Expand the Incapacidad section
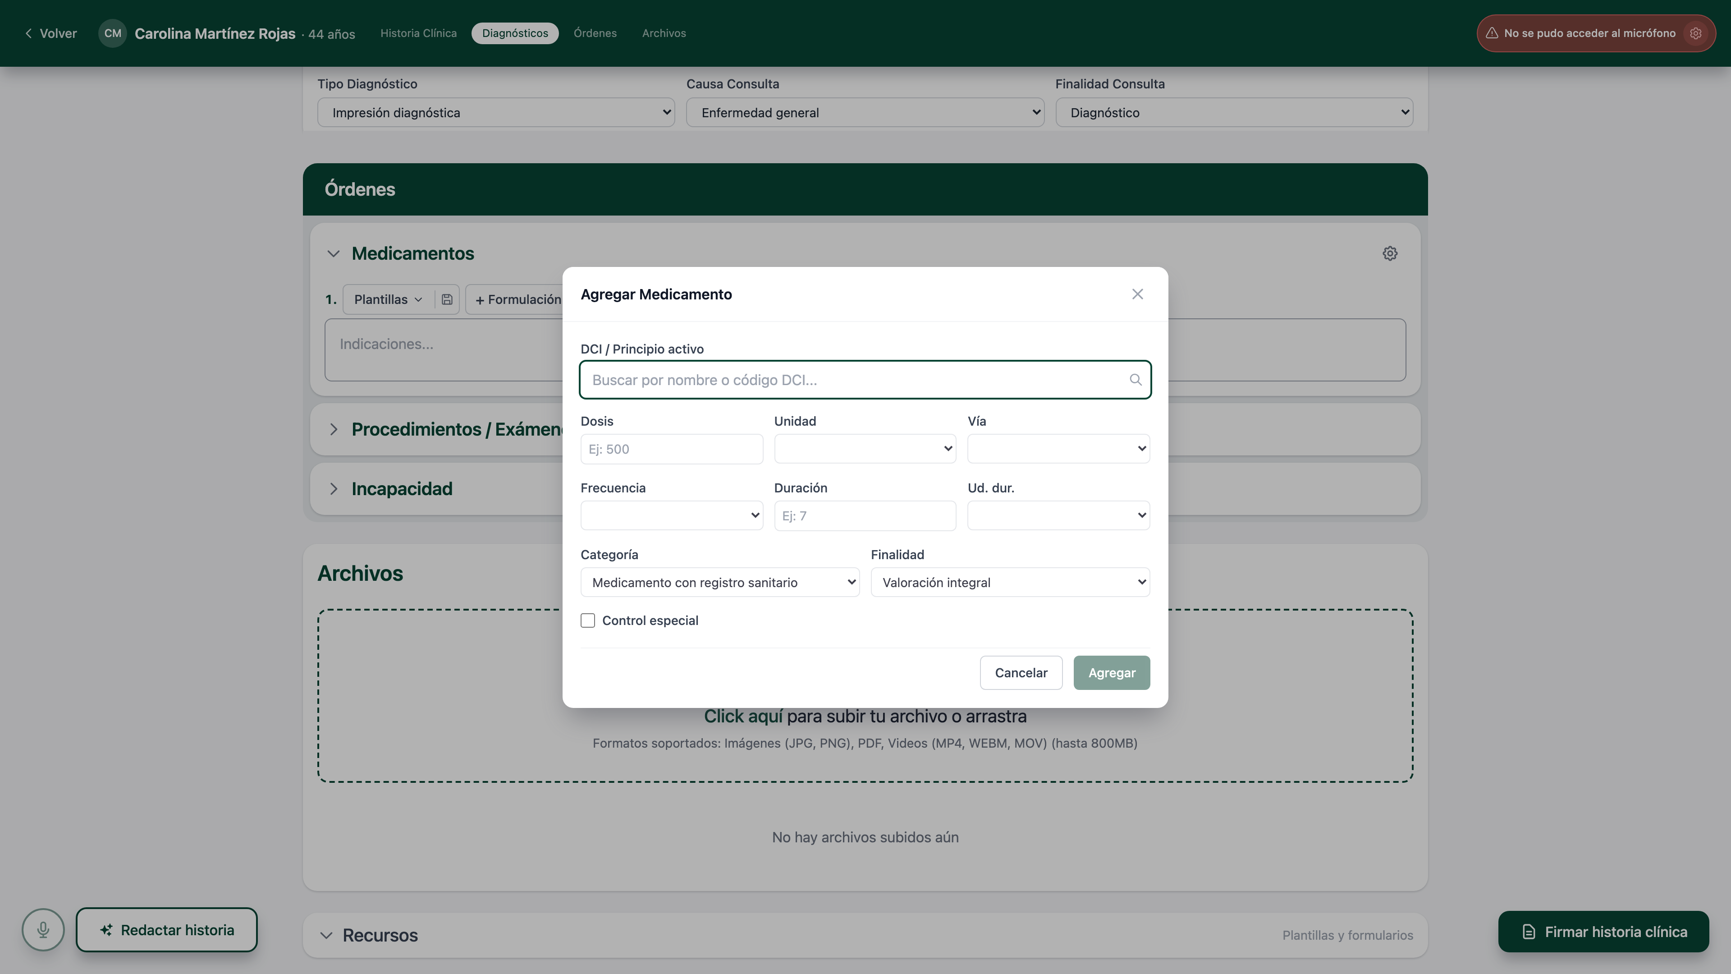The image size is (1731, 974). [x=333, y=489]
